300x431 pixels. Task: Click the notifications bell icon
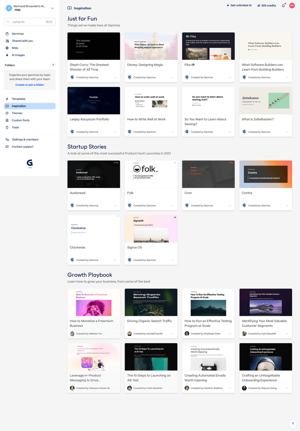[283, 6]
